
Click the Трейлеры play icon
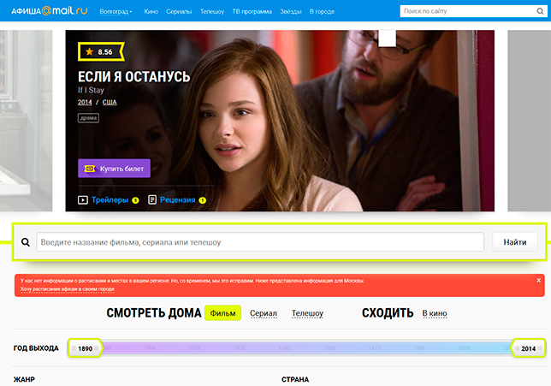83,200
